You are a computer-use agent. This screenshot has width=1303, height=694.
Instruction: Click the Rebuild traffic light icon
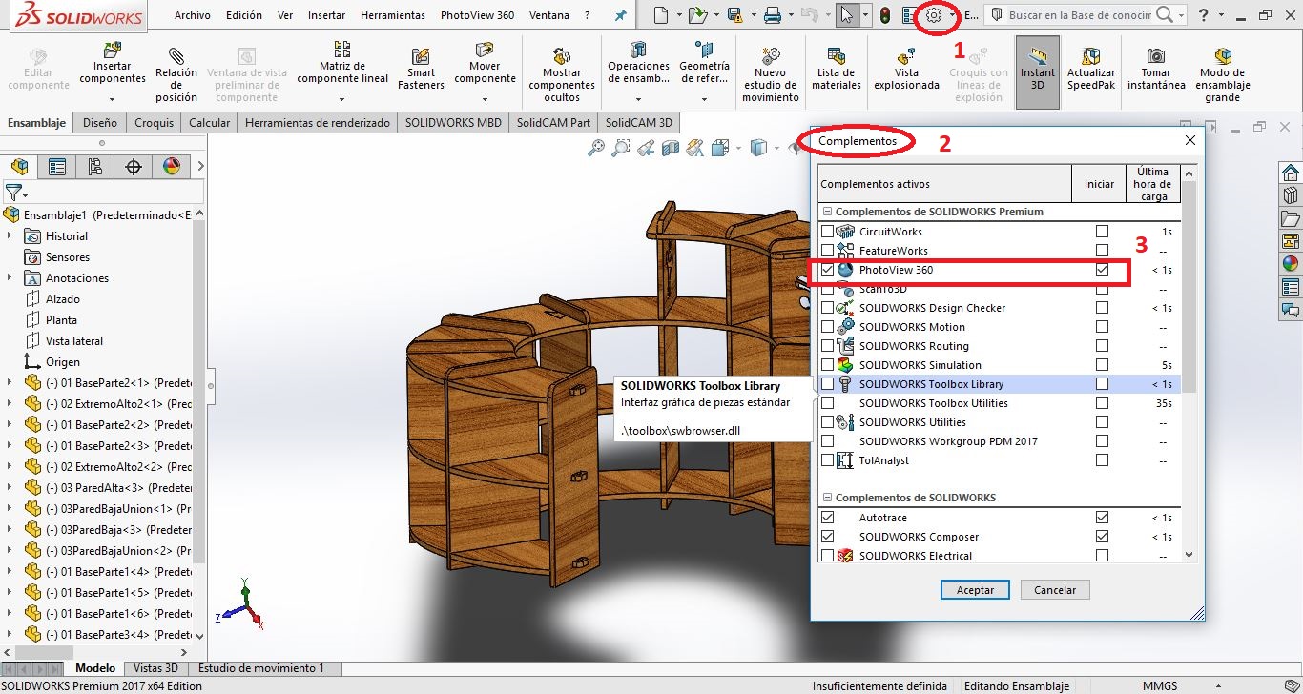click(x=884, y=15)
